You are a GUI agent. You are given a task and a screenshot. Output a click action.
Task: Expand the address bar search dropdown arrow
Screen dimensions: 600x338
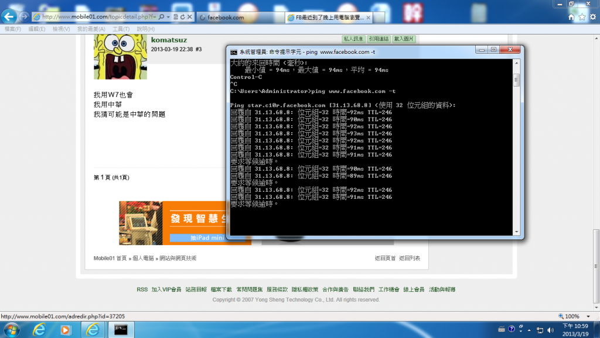point(169,18)
